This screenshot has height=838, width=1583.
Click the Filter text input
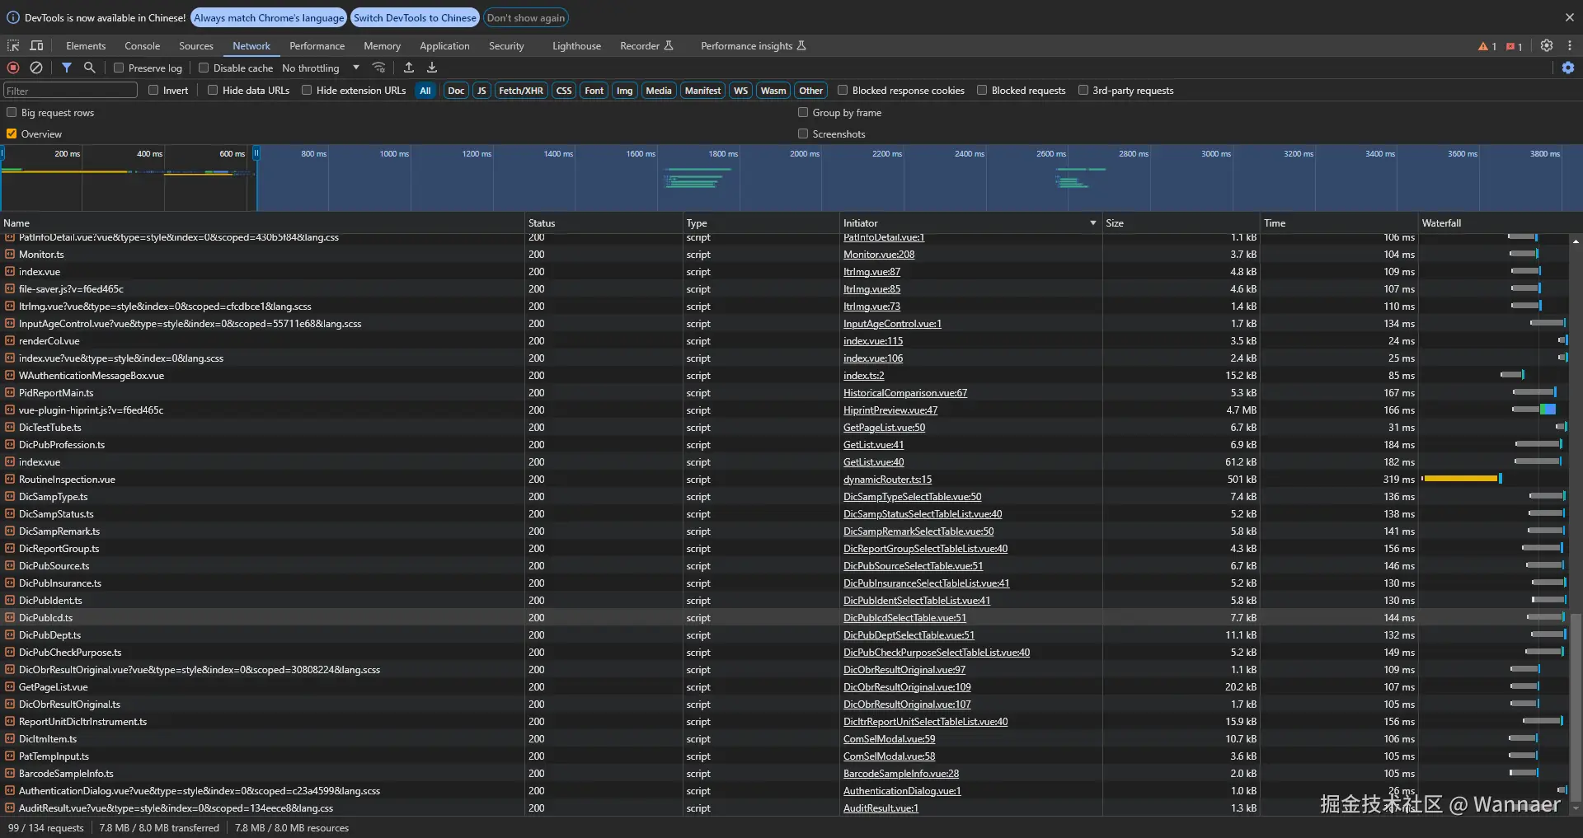pos(70,91)
